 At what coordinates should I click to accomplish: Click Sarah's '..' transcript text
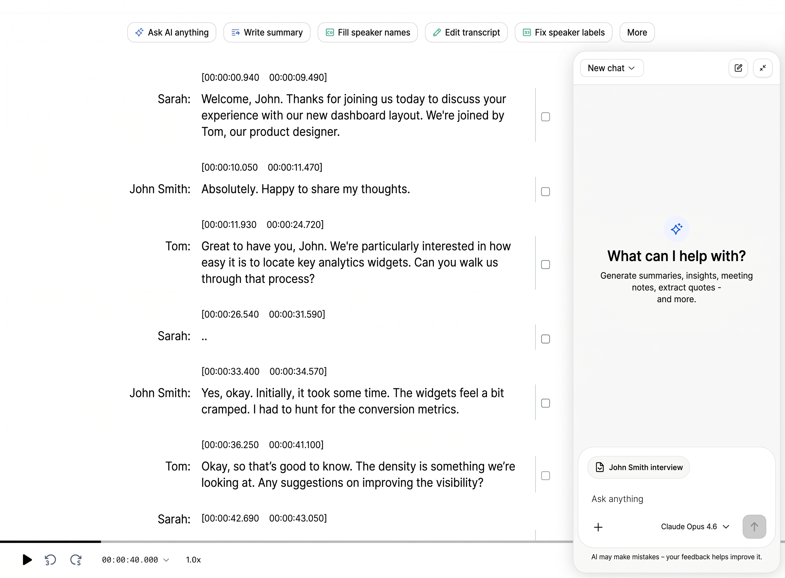tap(204, 337)
